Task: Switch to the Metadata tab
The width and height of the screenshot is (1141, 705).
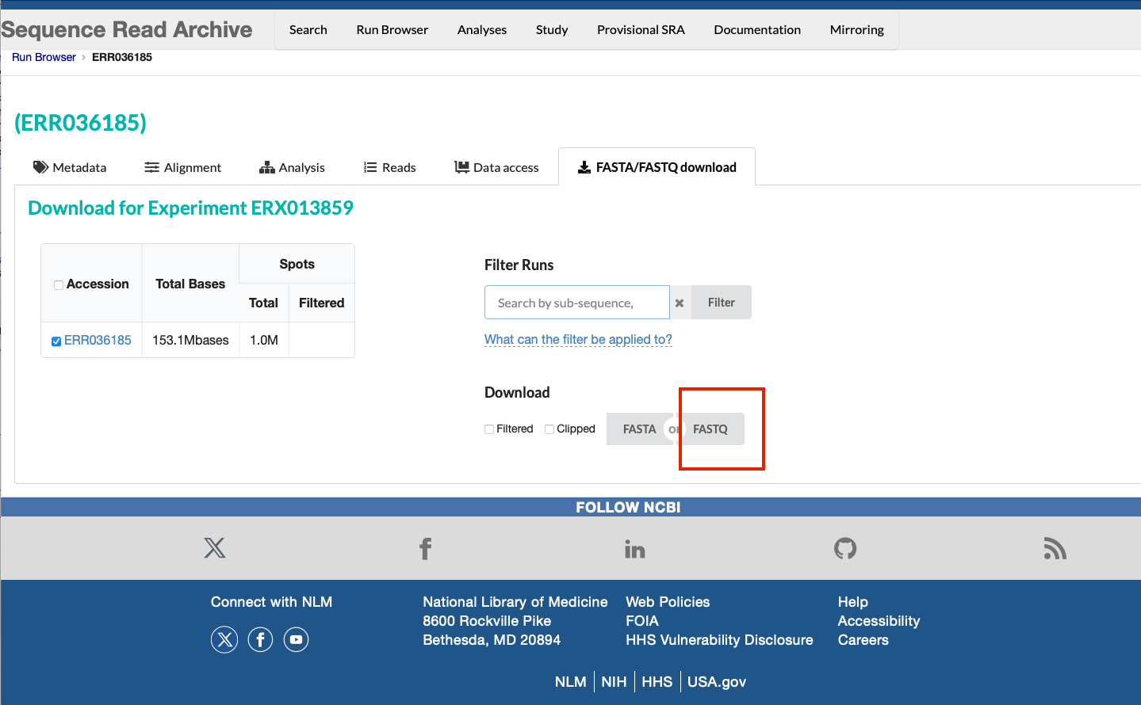Action: pos(70,167)
